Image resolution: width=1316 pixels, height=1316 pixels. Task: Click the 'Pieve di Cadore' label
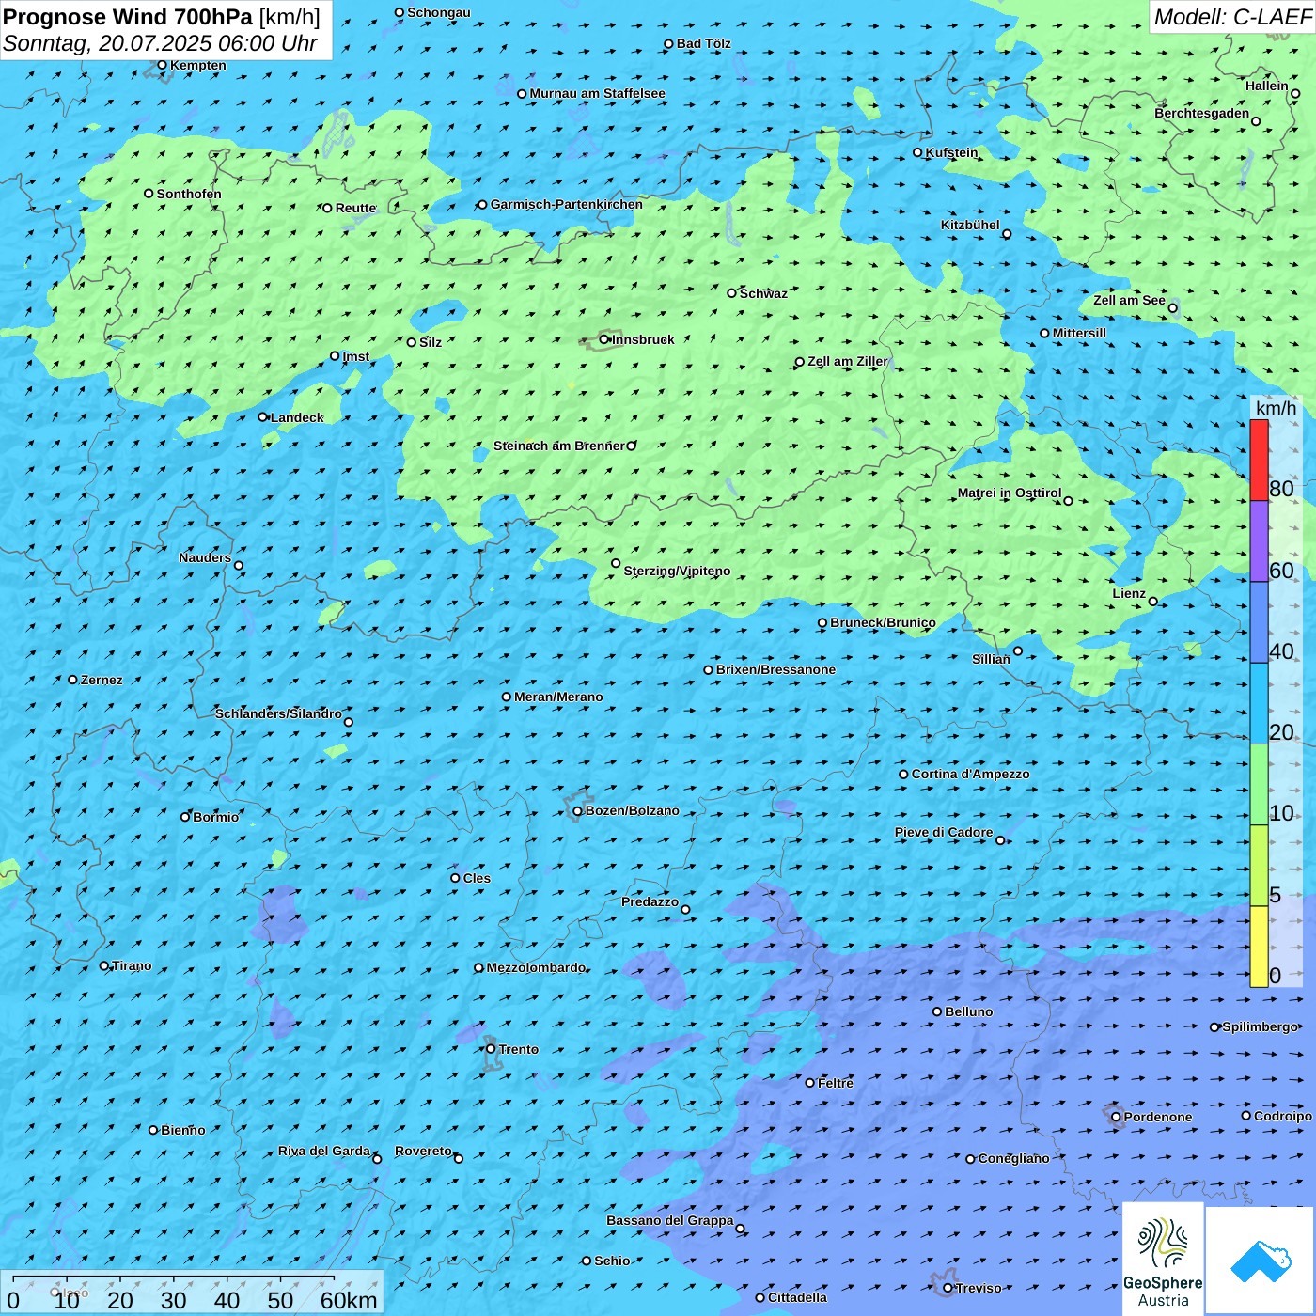[x=944, y=832]
